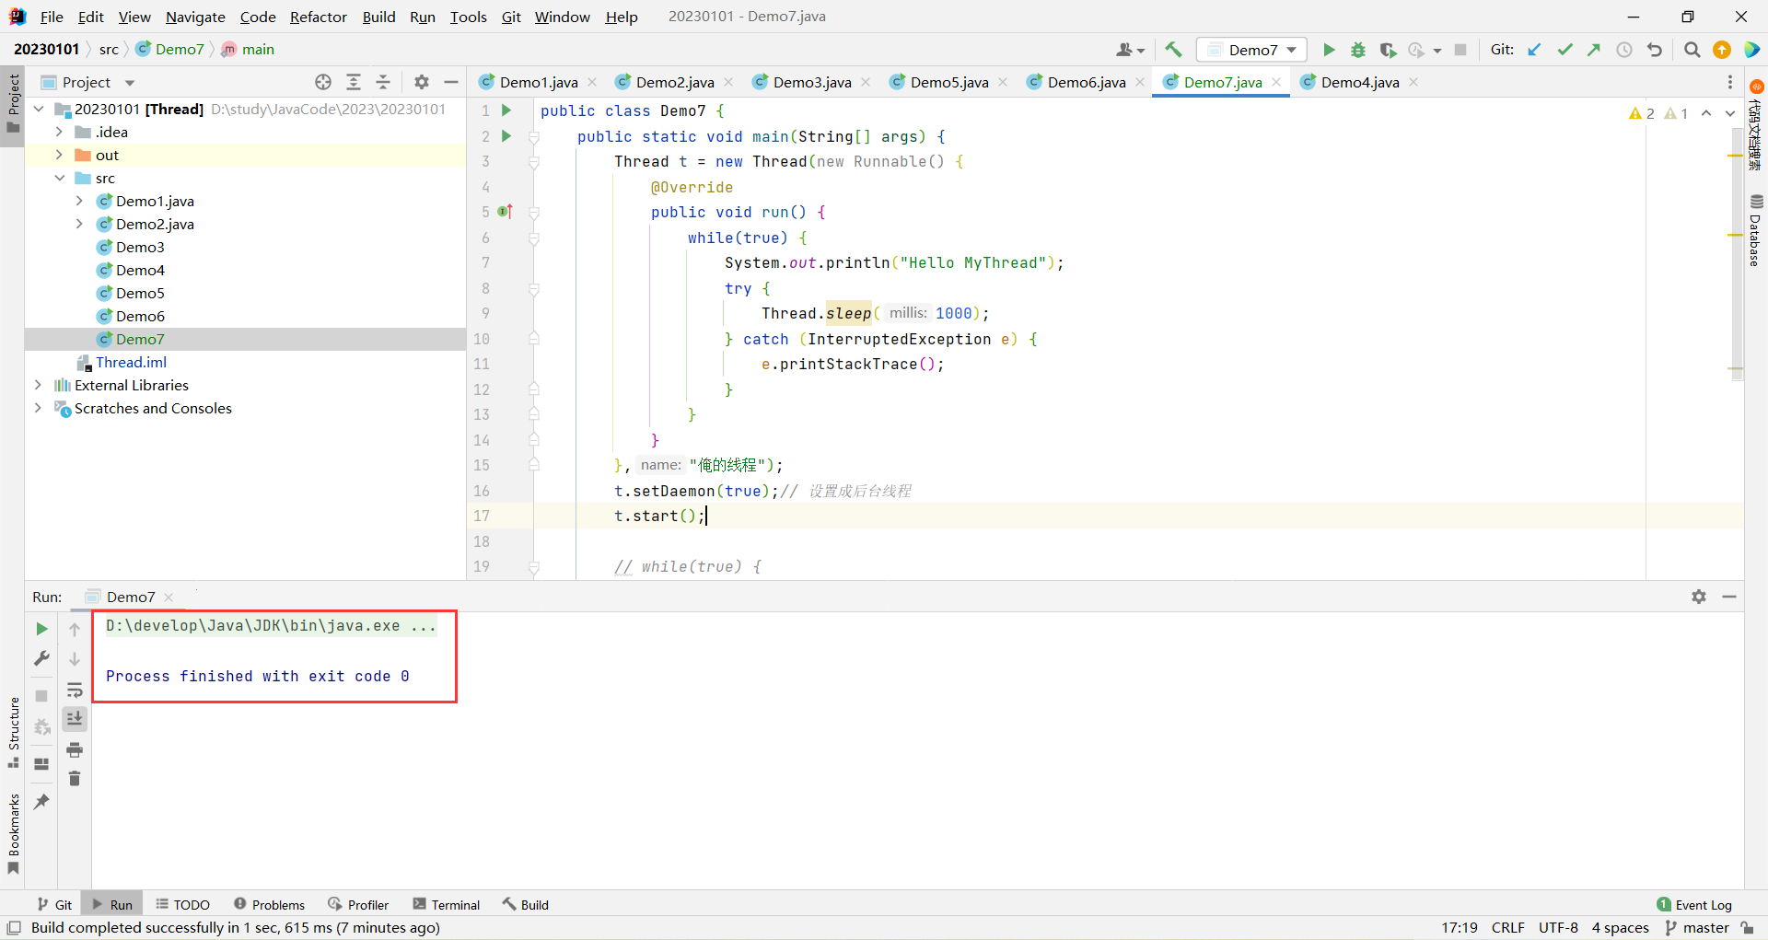
Task: Click the master branch widget
Action: pyautogui.click(x=1696, y=927)
